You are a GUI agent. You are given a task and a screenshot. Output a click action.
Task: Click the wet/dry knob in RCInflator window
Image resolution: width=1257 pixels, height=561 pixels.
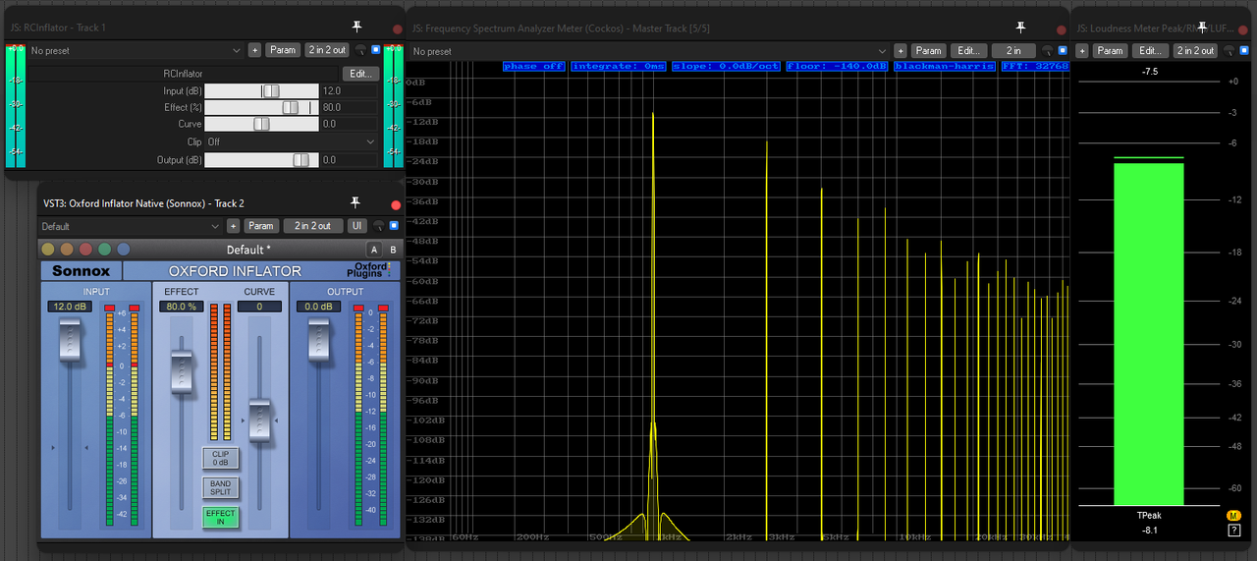point(360,50)
